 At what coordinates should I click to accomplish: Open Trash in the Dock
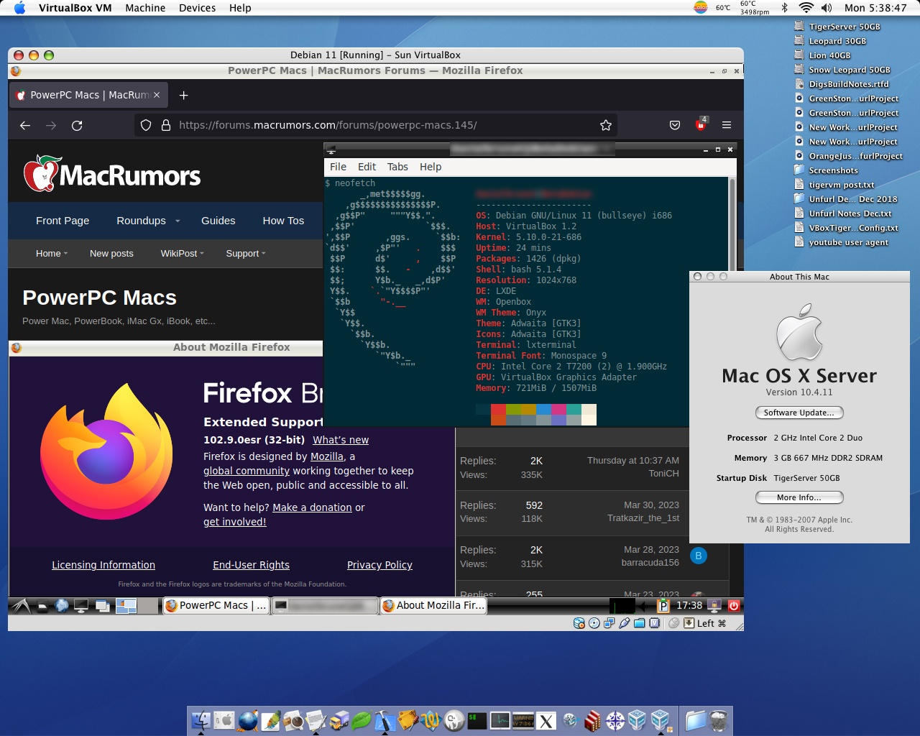(719, 720)
